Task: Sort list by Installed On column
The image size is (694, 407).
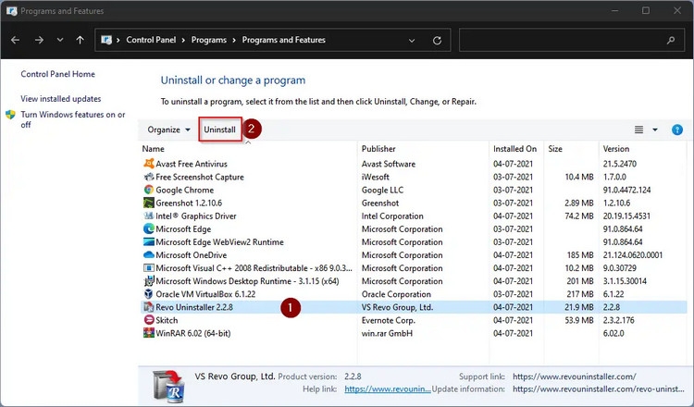Action: (x=514, y=148)
